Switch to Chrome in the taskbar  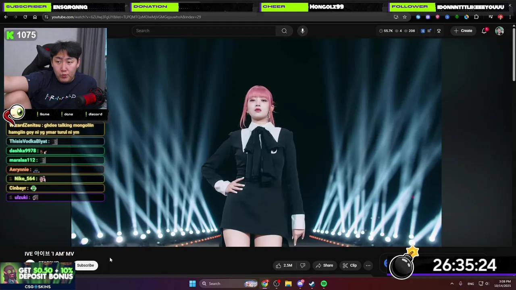pos(264,284)
